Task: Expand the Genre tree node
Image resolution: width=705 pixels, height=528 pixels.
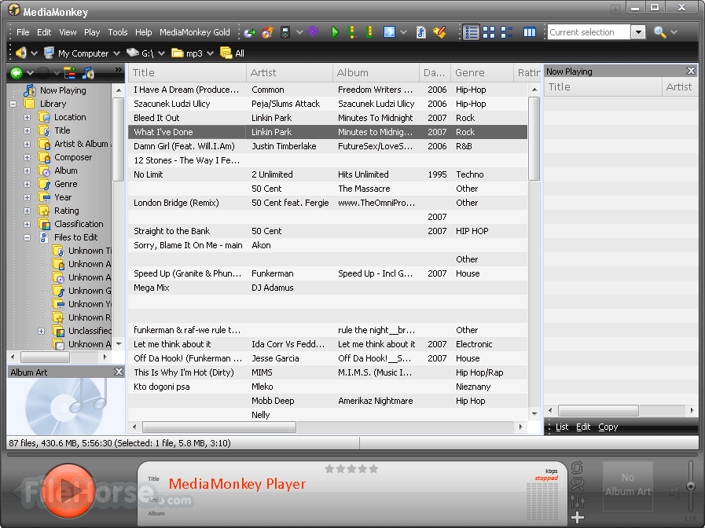Action: click(27, 184)
